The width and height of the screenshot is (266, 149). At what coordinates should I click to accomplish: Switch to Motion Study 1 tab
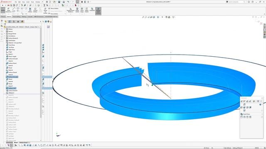coord(24,142)
